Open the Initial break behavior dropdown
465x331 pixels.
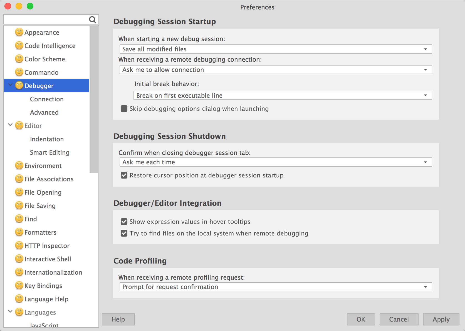point(283,96)
